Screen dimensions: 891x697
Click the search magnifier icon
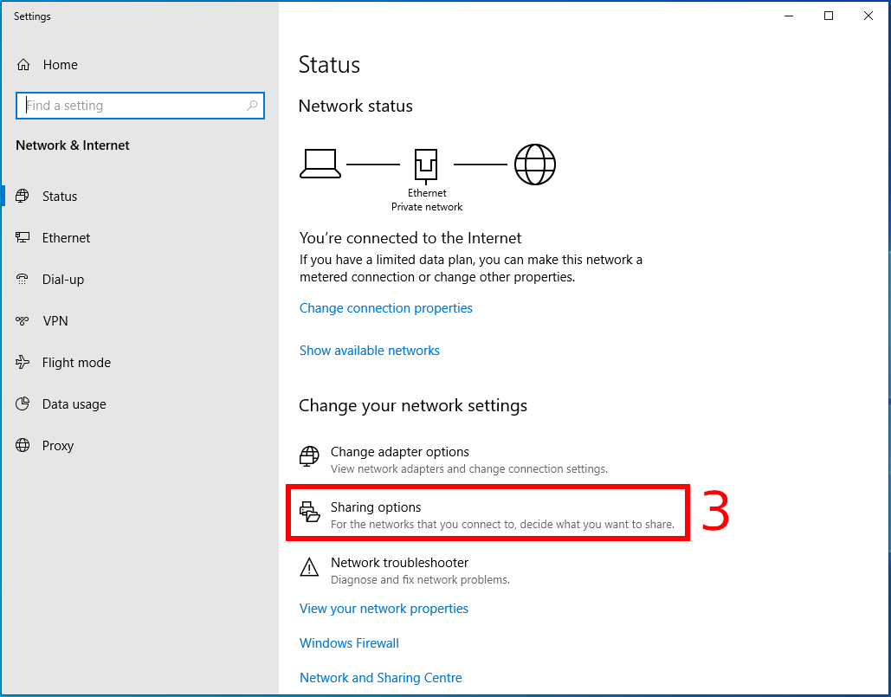[x=252, y=106]
